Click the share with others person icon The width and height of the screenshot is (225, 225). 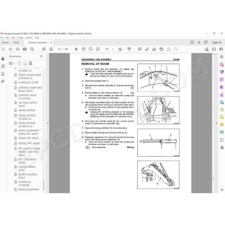tap(221, 49)
